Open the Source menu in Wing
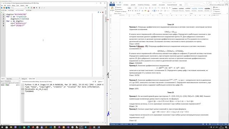The width and height of the screenshot is (229, 129). point(9,5)
